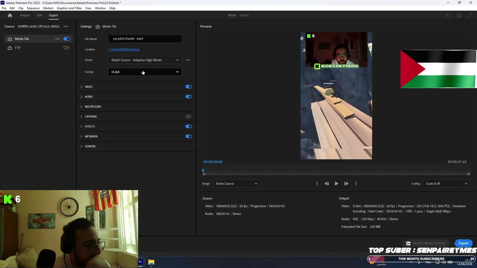Set Out point with right bracket icon
The image size is (477, 268).
point(356,184)
